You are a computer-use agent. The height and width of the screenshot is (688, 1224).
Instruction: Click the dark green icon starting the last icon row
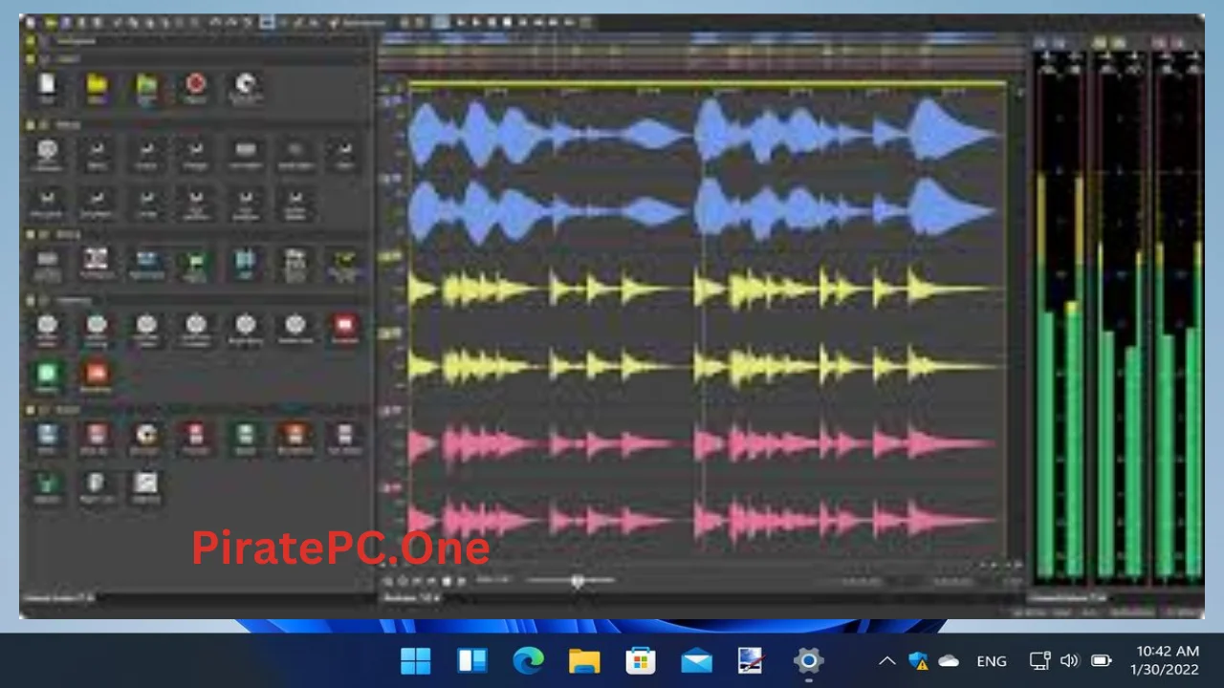point(47,484)
